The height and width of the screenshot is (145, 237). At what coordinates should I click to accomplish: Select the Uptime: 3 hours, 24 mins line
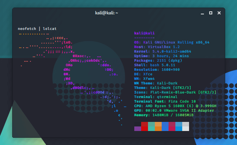(x=161, y=56)
